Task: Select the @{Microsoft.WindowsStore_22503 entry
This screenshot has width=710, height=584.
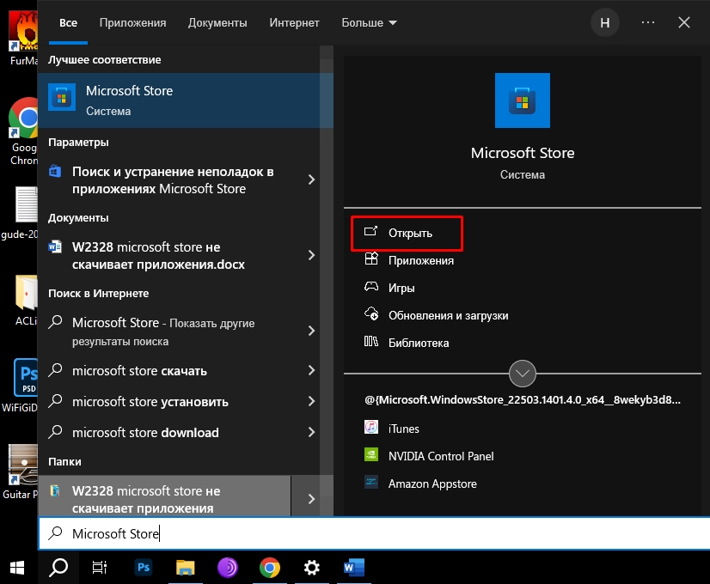Action: (522, 400)
